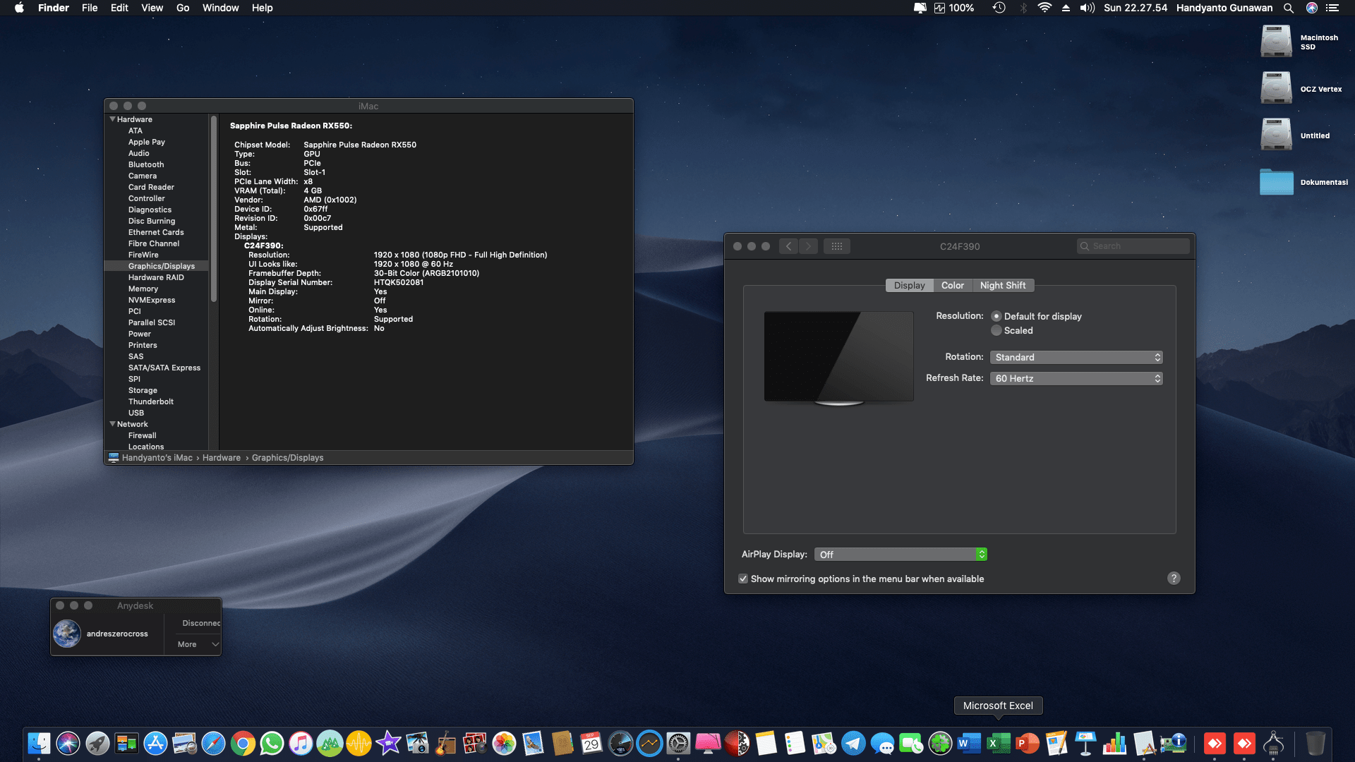The image size is (1355, 762).
Task: Select Memory in the Hardware sidebar
Action: pyautogui.click(x=143, y=289)
